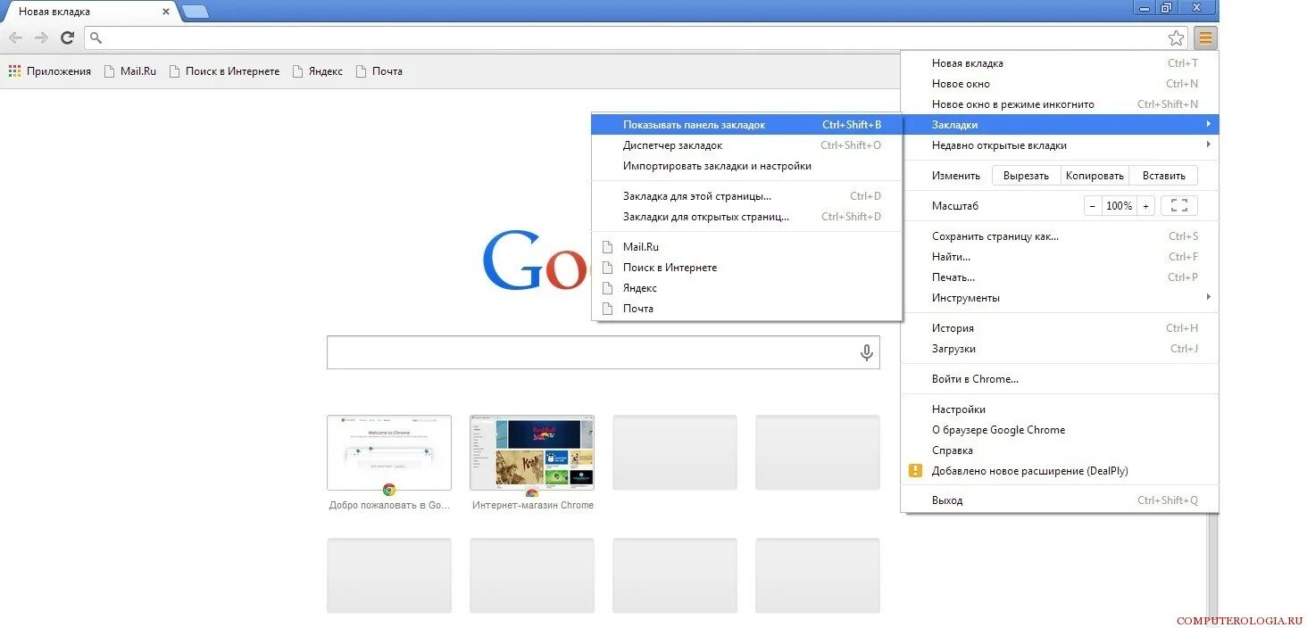
Task: Click the Копировать button
Action: click(x=1095, y=176)
